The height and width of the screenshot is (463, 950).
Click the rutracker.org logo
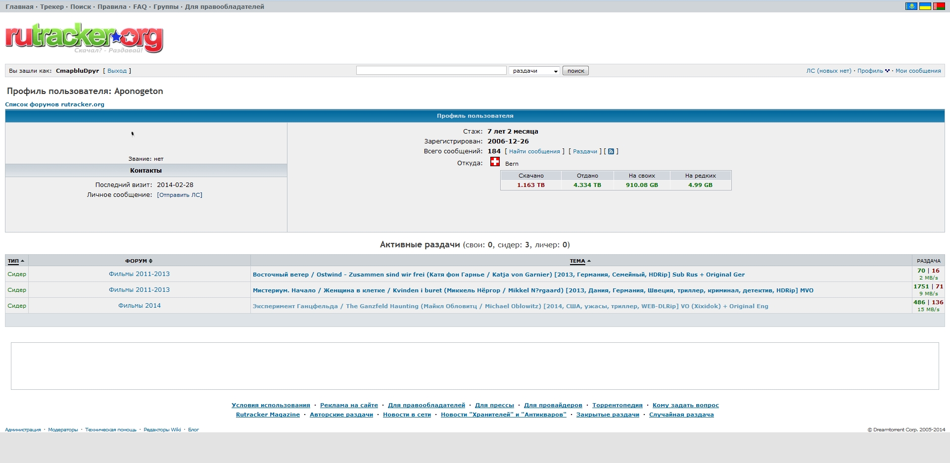tap(84, 38)
